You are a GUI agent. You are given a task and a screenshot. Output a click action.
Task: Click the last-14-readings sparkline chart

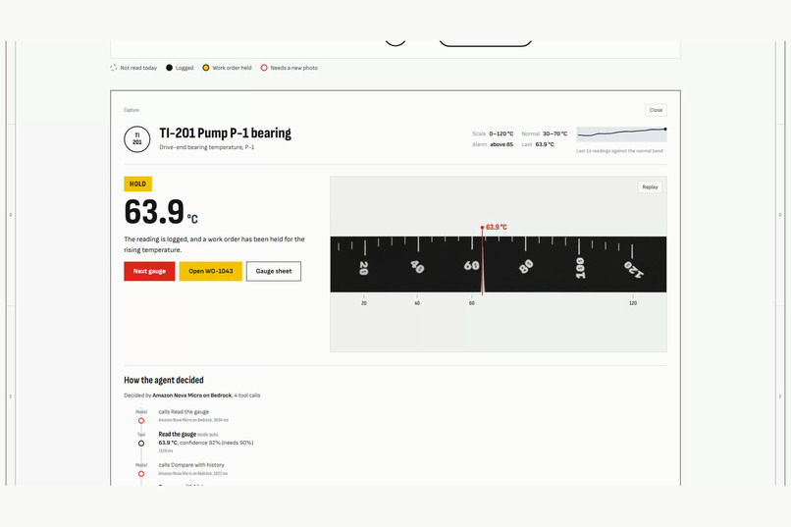click(621, 133)
